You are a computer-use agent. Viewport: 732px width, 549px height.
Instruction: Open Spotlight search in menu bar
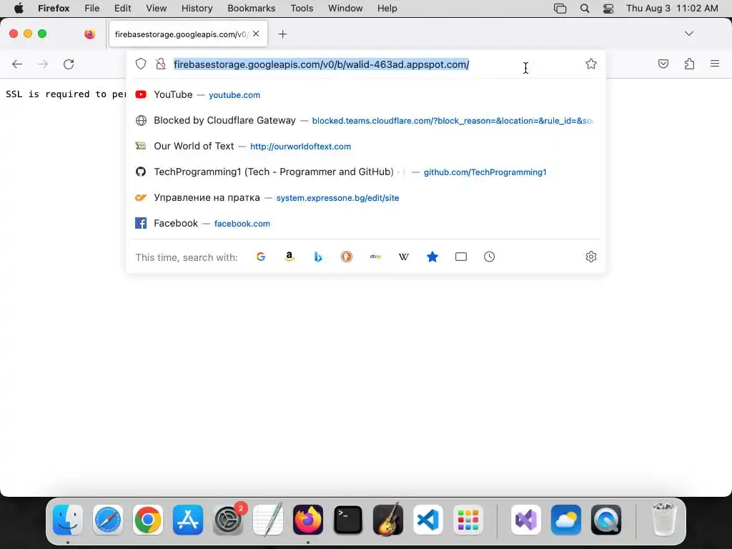tap(585, 9)
